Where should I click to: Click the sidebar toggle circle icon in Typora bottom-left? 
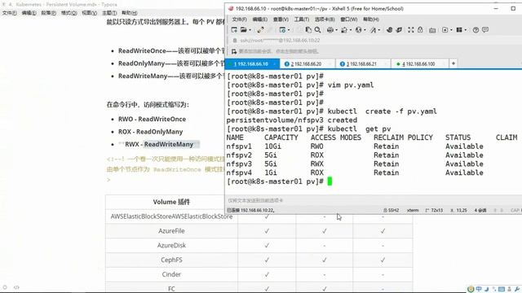(5, 287)
